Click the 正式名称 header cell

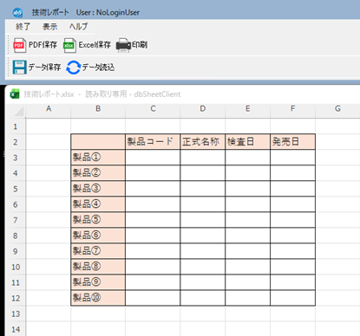point(202,142)
